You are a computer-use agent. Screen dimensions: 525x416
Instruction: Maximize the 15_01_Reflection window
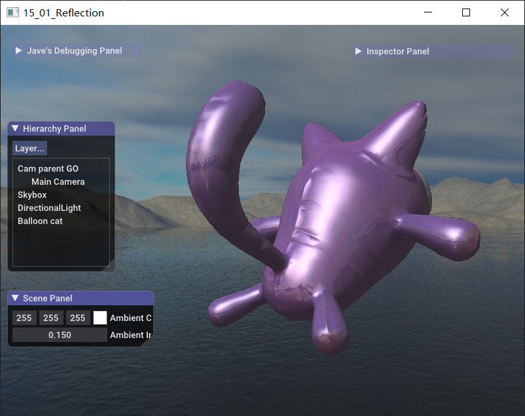pos(466,12)
